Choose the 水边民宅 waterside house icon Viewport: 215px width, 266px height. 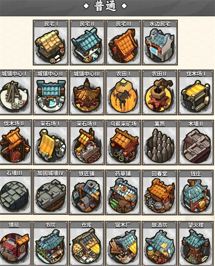click(160, 46)
